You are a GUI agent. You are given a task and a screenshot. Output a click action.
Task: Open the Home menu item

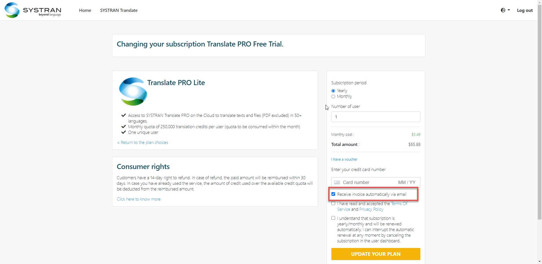coord(85,10)
